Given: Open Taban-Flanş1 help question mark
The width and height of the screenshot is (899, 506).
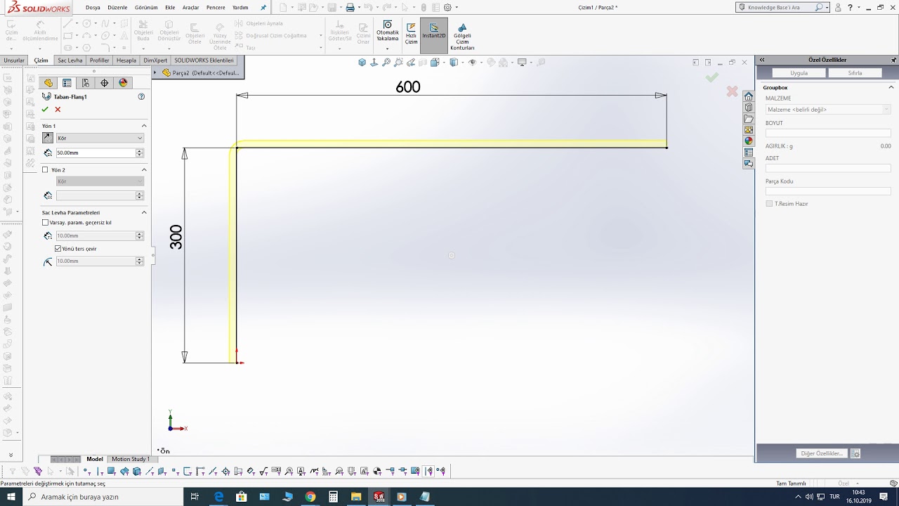Looking at the screenshot, I should tap(141, 97).
